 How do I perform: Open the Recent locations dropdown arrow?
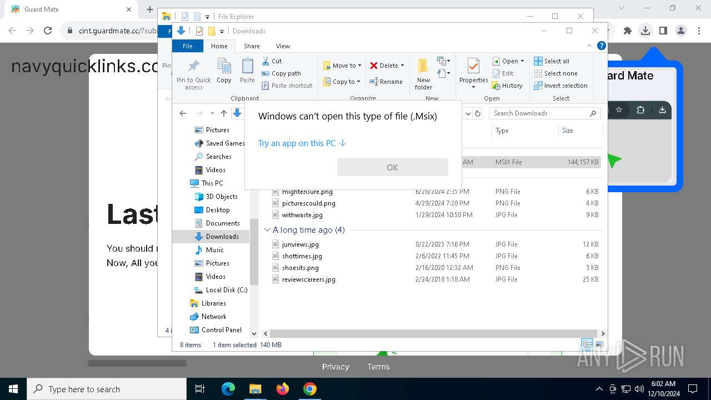[x=212, y=113]
